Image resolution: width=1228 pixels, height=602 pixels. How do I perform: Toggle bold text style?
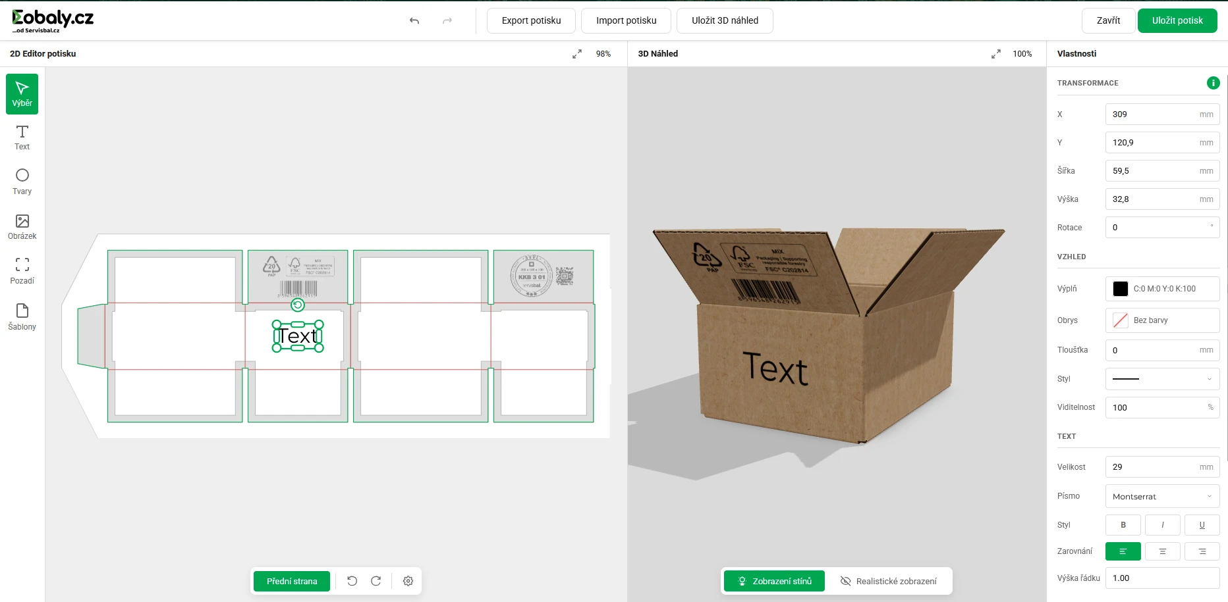coord(1123,525)
